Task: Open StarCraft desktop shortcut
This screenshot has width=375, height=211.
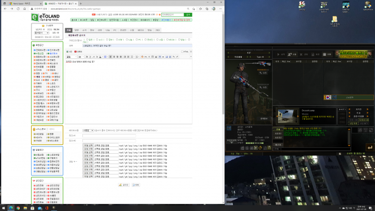Action: (x=302, y=6)
